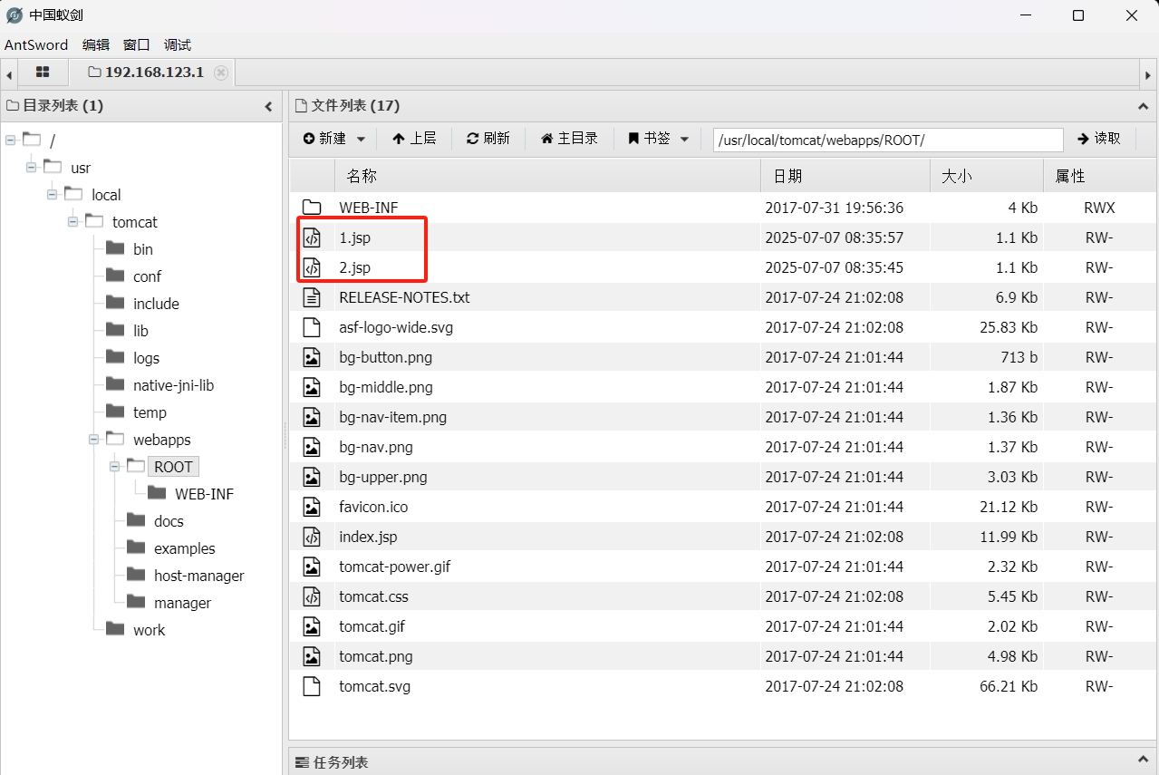This screenshot has height=775, width=1159.
Task: Click the image icon beside favicon.ico
Action: 312,507
